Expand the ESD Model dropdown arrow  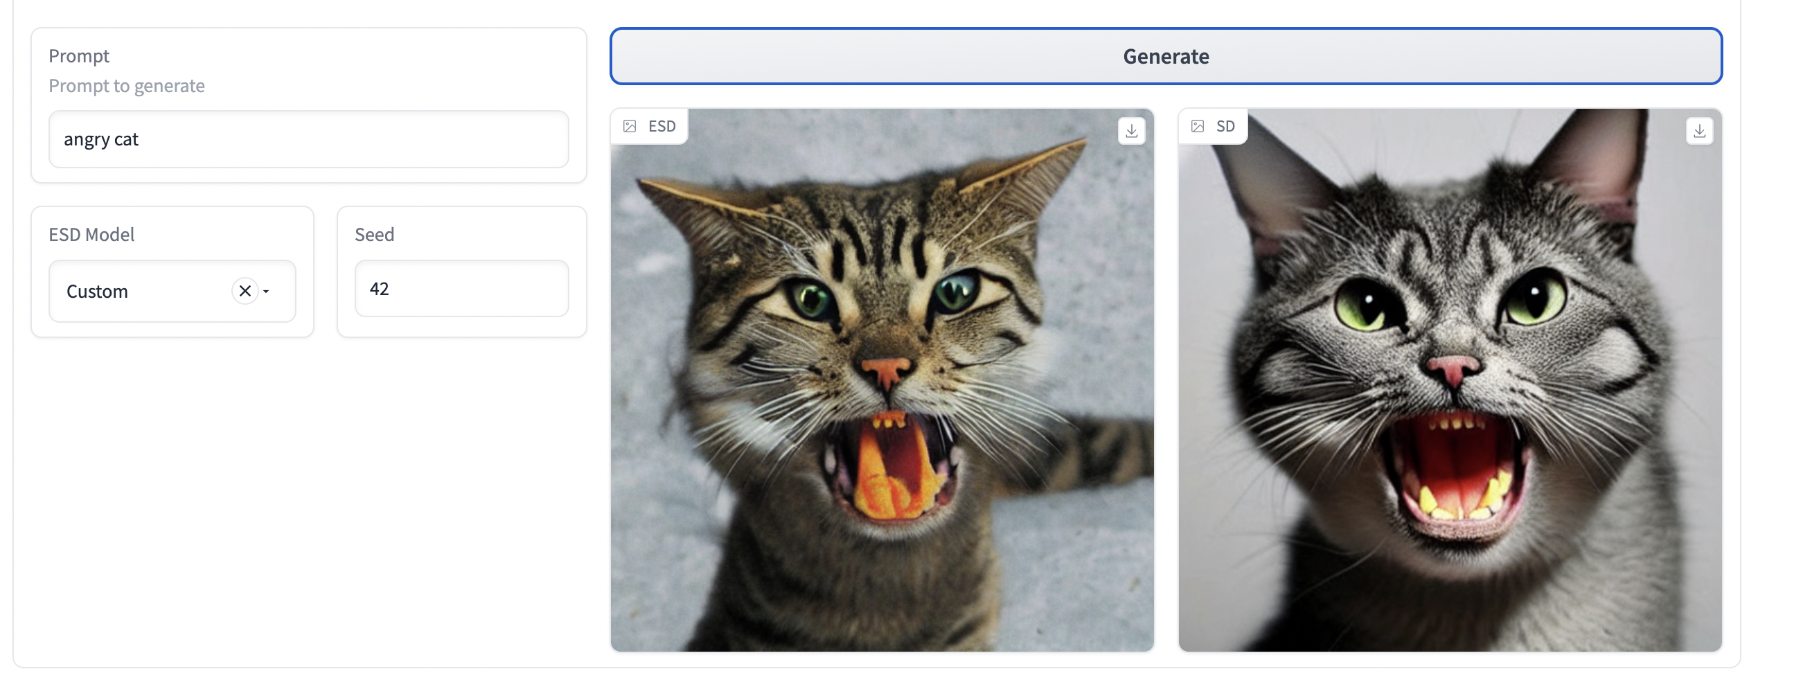[x=266, y=291]
